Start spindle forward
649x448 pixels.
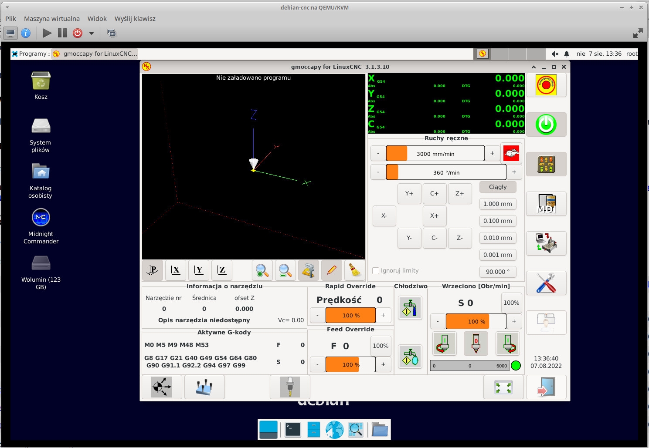click(x=508, y=343)
